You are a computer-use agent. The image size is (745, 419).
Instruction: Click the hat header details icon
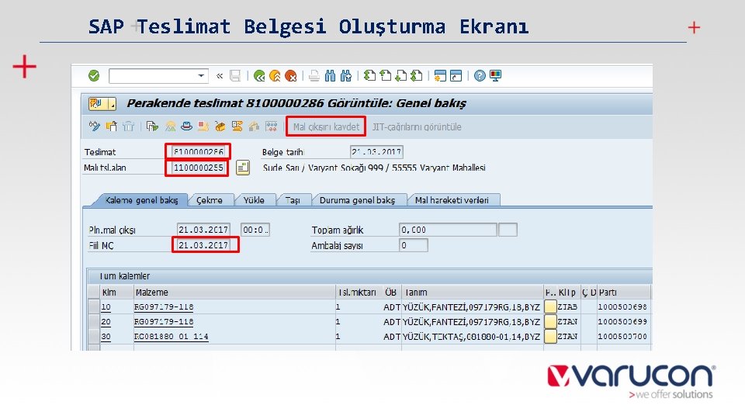pos(187,126)
